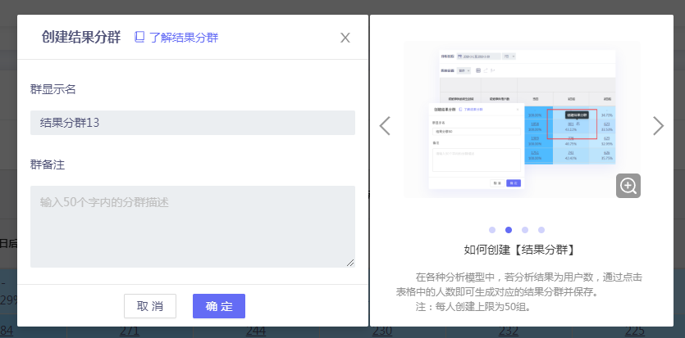
Task: Select the fourth carousel dot indicator
Action: click(541, 230)
